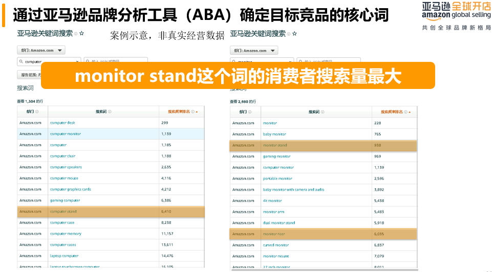Clear the computer search box with its X
The height and width of the screenshot is (272, 494).
click(x=77, y=62)
